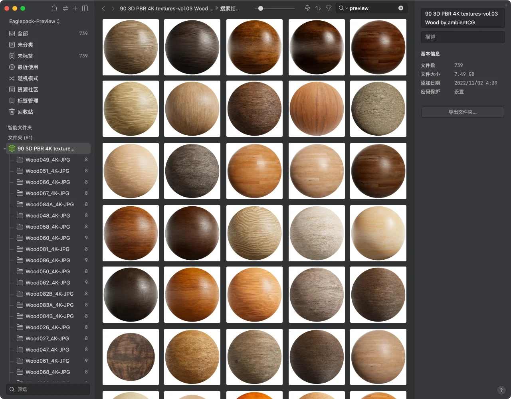511x399 pixels.
Task: Click the 设置 password protection link
Action: 459,92
